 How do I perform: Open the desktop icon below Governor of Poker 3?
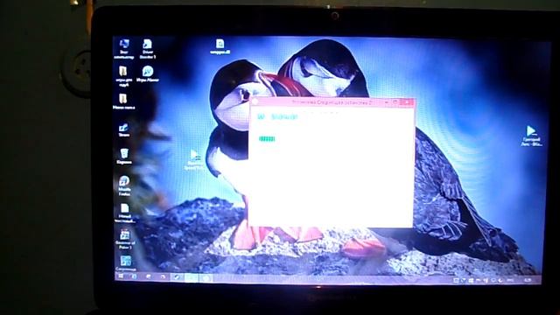pos(125,263)
